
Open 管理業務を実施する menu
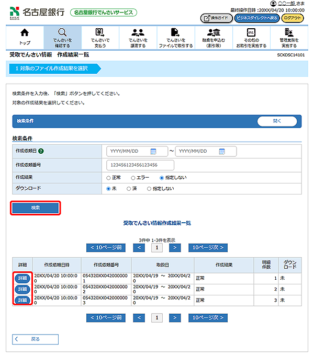tap(289, 33)
